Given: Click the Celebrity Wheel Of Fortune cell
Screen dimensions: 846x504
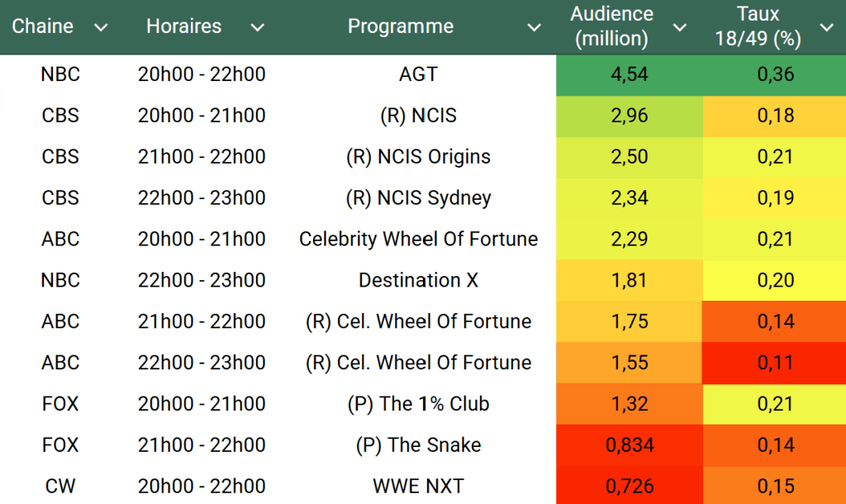Looking at the screenshot, I should point(418,239).
